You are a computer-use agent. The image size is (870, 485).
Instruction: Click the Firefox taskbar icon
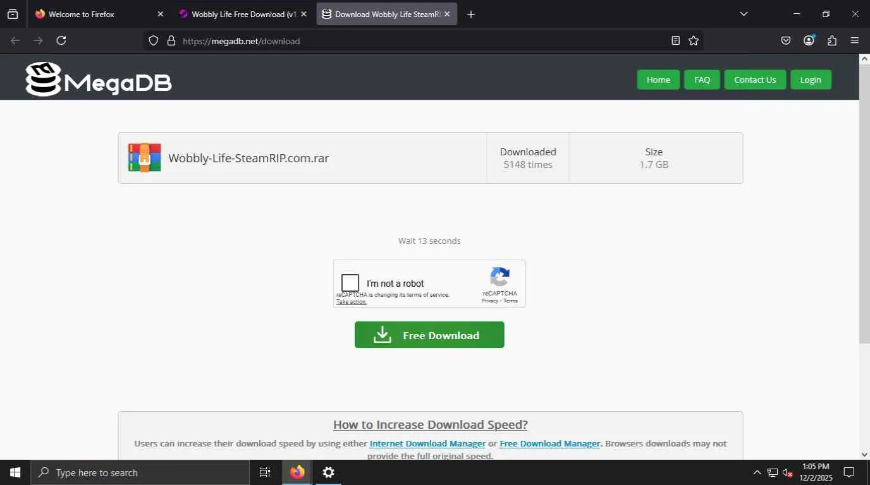297,472
